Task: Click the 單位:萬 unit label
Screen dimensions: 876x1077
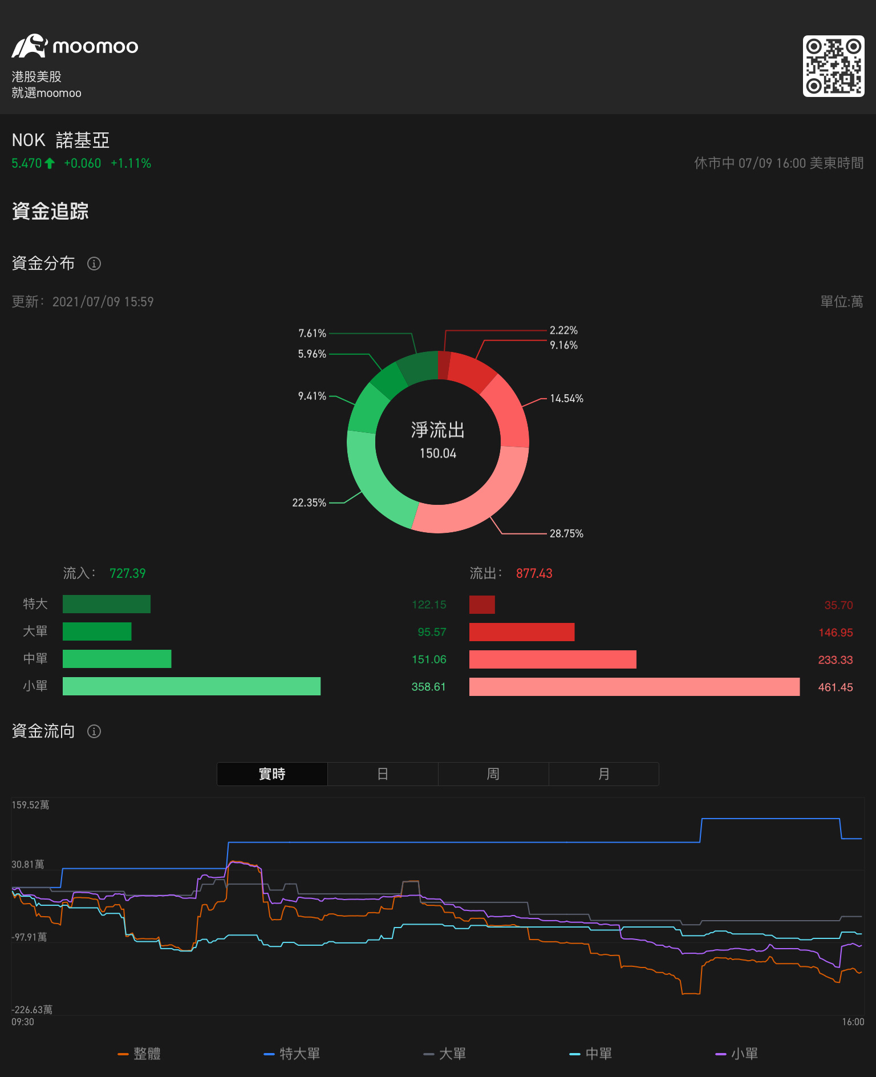Action: point(842,302)
